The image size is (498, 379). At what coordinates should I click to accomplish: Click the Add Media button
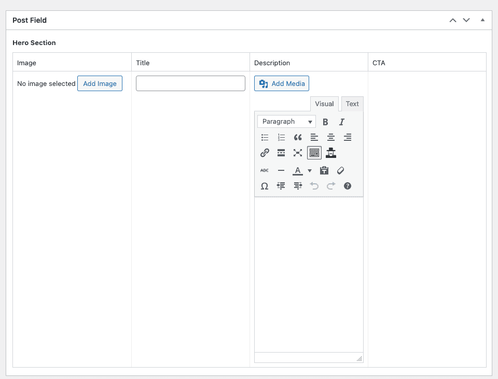click(x=282, y=83)
